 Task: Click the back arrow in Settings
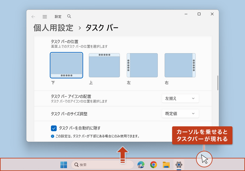33,17
